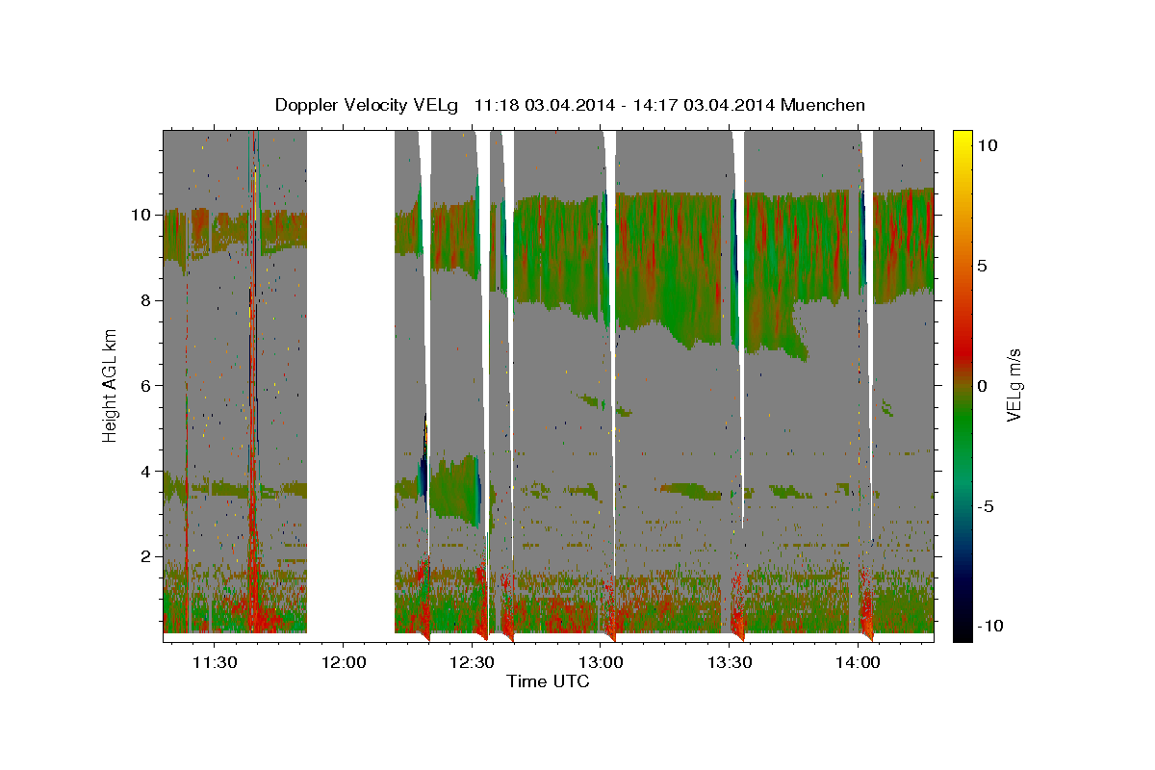This screenshot has height=770, width=1155.
Task: Click the colorbar value -5 label
Action: (987, 506)
